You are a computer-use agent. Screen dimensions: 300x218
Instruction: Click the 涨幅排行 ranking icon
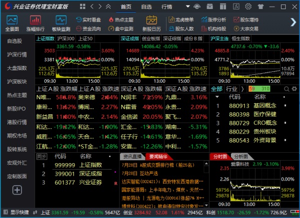tap(36, 22)
